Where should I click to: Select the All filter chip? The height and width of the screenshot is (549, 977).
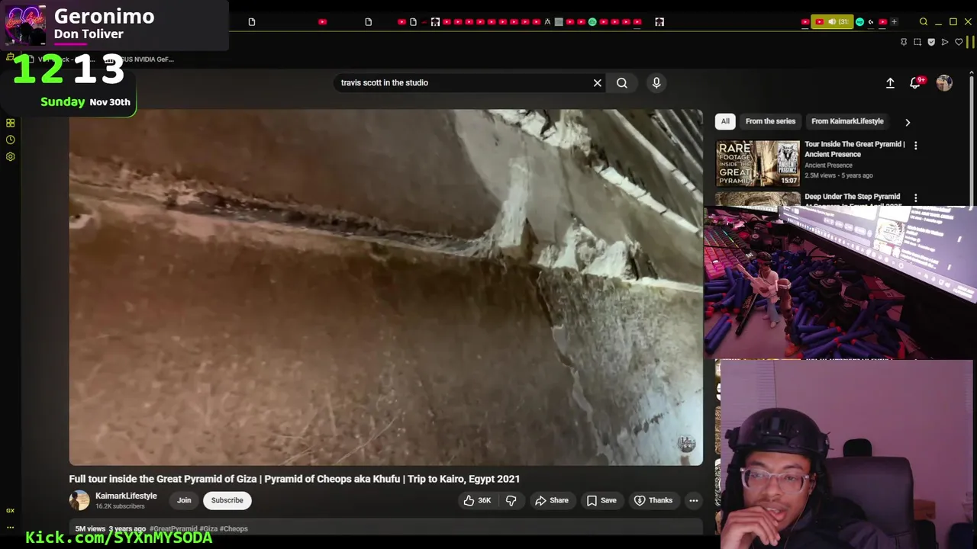pyautogui.click(x=725, y=121)
